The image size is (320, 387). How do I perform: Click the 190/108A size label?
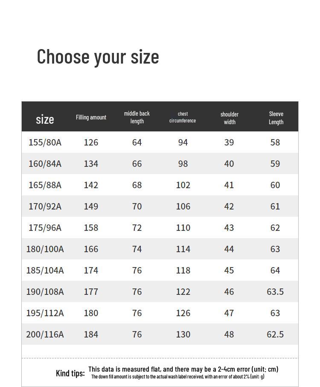45,292
